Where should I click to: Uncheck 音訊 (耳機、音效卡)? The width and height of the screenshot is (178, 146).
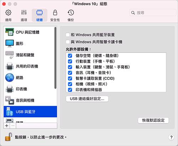click(70, 73)
